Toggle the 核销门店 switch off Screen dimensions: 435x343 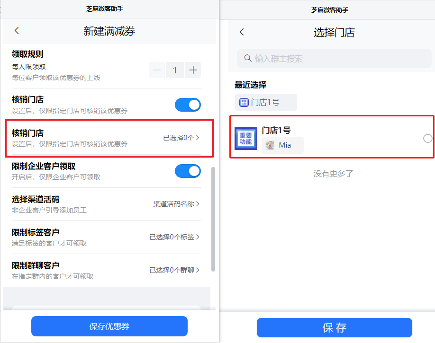(x=188, y=105)
